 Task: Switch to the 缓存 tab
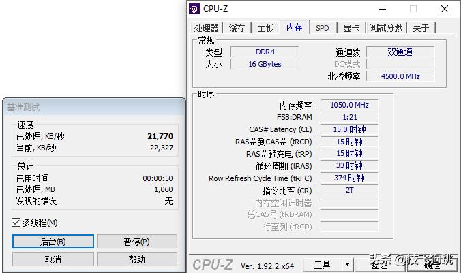click(x=237, y=28)
